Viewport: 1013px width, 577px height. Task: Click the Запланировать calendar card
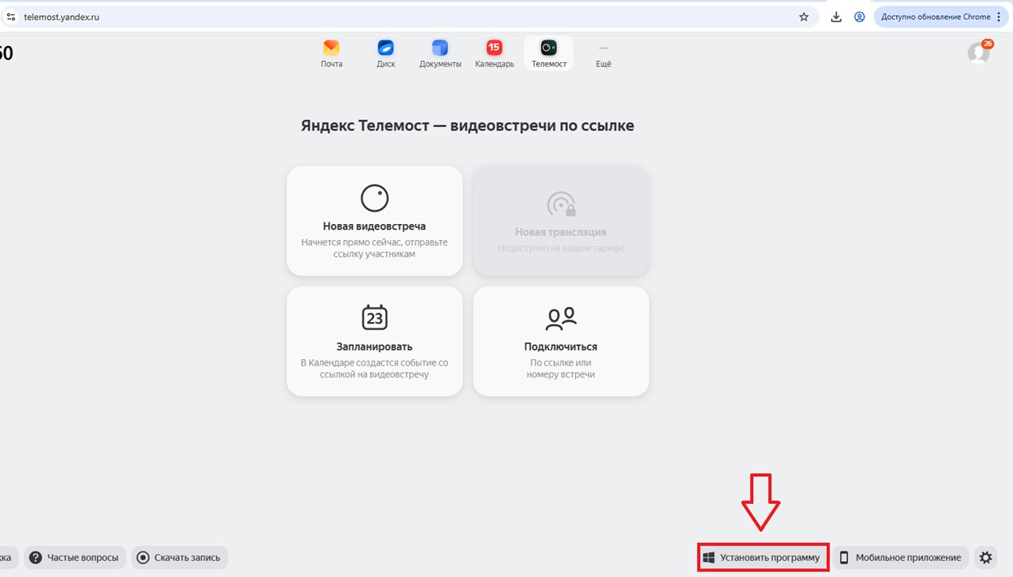click(x=374, y=341)
